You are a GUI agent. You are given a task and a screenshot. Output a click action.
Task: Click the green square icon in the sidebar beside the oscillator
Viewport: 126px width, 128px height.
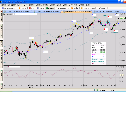point(2,71)
